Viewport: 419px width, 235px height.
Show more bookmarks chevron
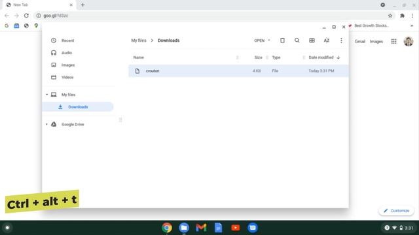click(412, 25)
